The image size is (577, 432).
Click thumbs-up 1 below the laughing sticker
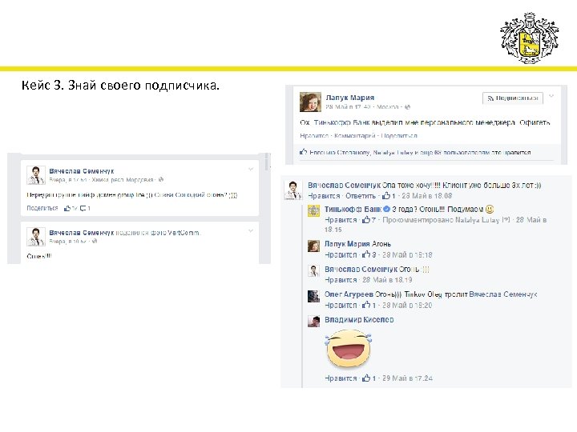369,378
